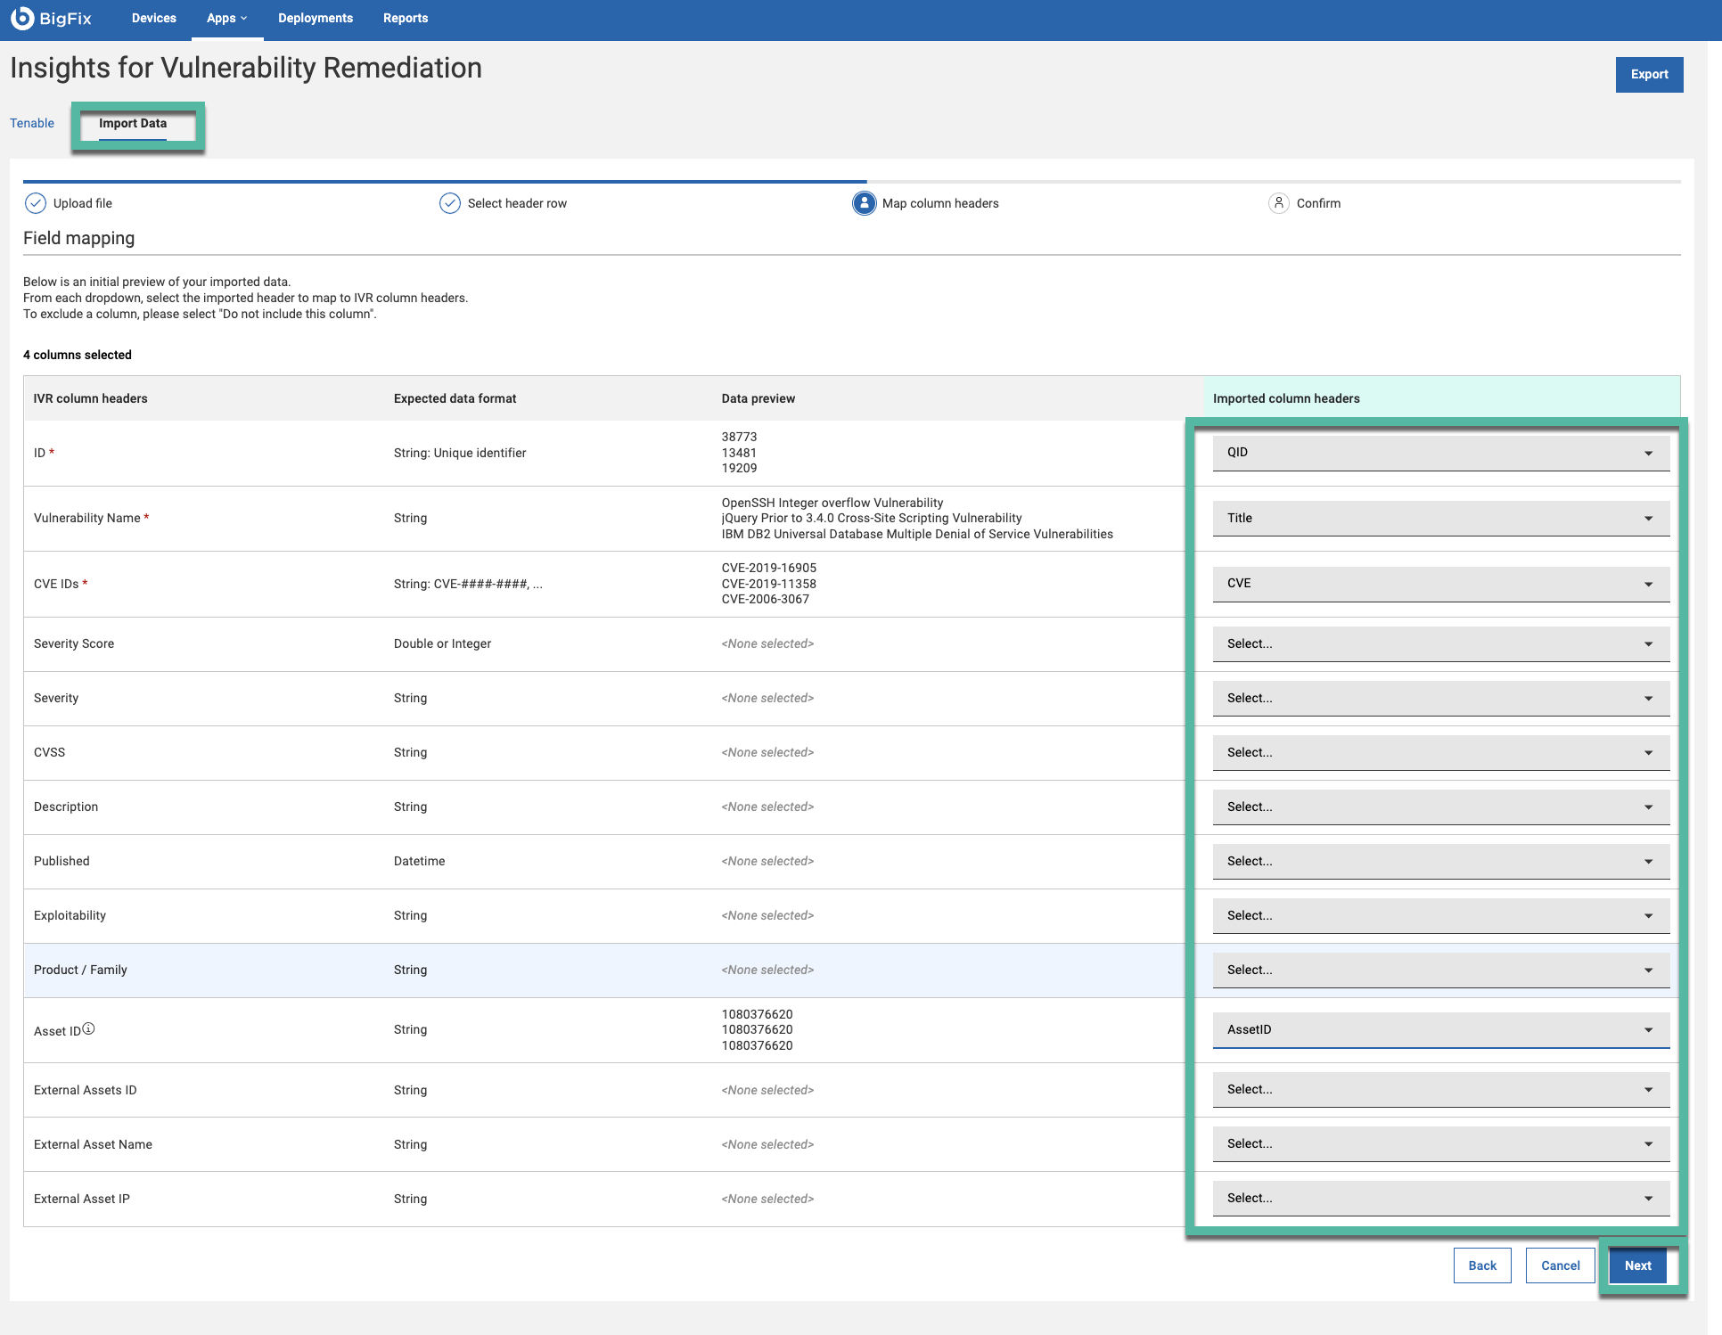Open the Severity Score Select dropdown
Image resolution: width=1722 pixels, height=1335 pixels.
point(1440,644)
